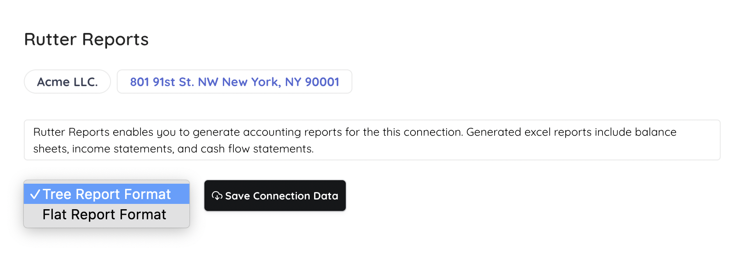
Task: Click the word 'Rutter' in the page title
Action: 51,40
